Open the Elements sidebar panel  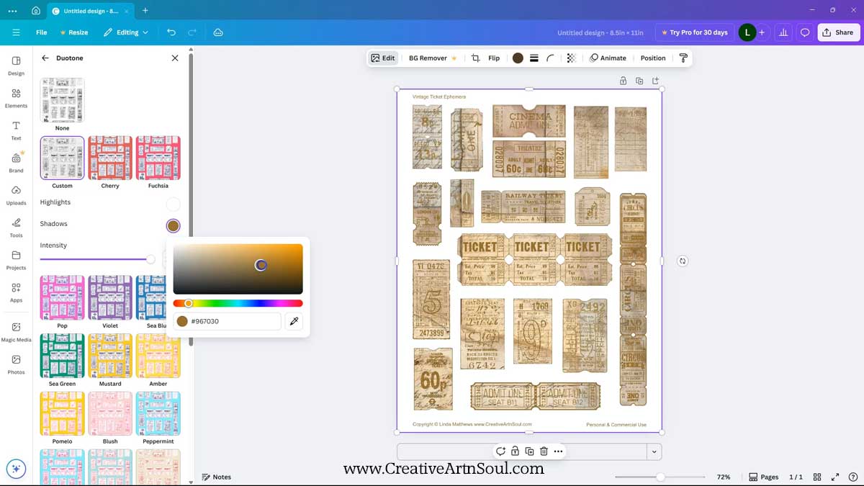[x=16, y=98]
